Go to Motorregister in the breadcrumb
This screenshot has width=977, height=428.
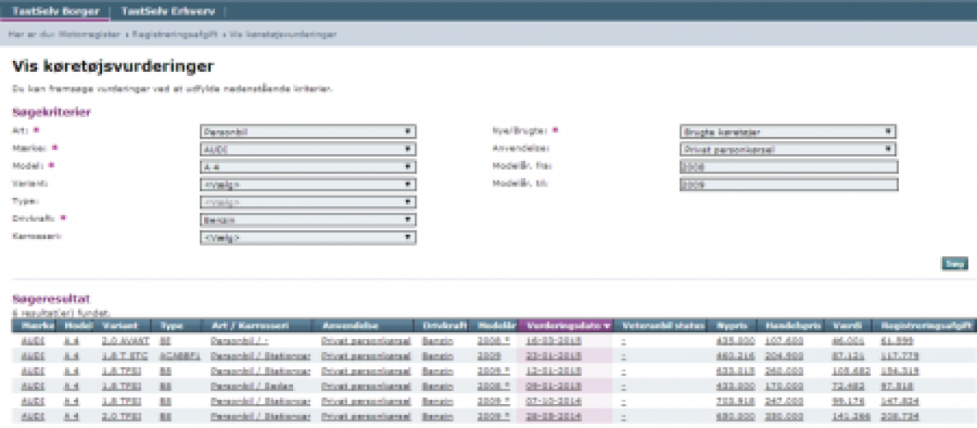(x=93, y=34)
